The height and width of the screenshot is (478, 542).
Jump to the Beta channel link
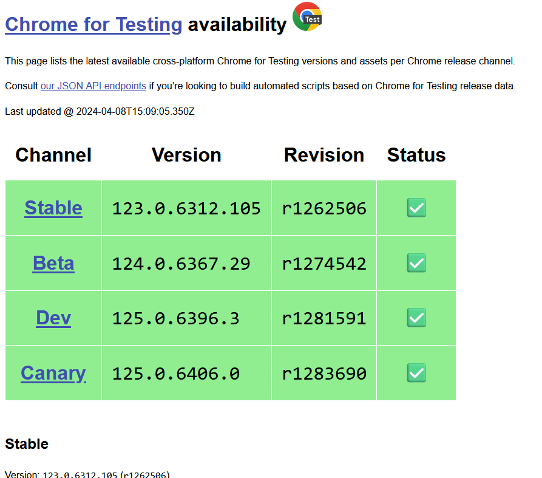coord(53,263)
